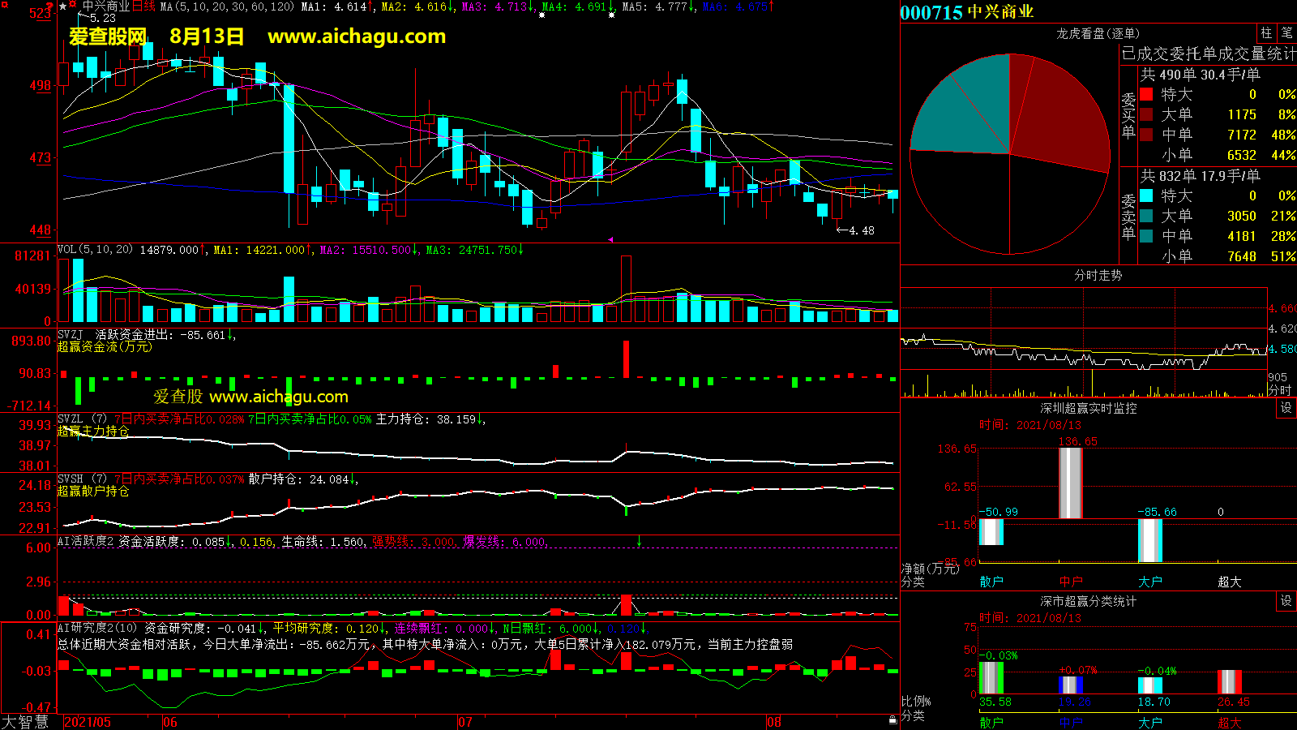This screenshot has width=1297, height=730.
Task: Click the red gear icon before 中兴商业
Action: (73, 6)
